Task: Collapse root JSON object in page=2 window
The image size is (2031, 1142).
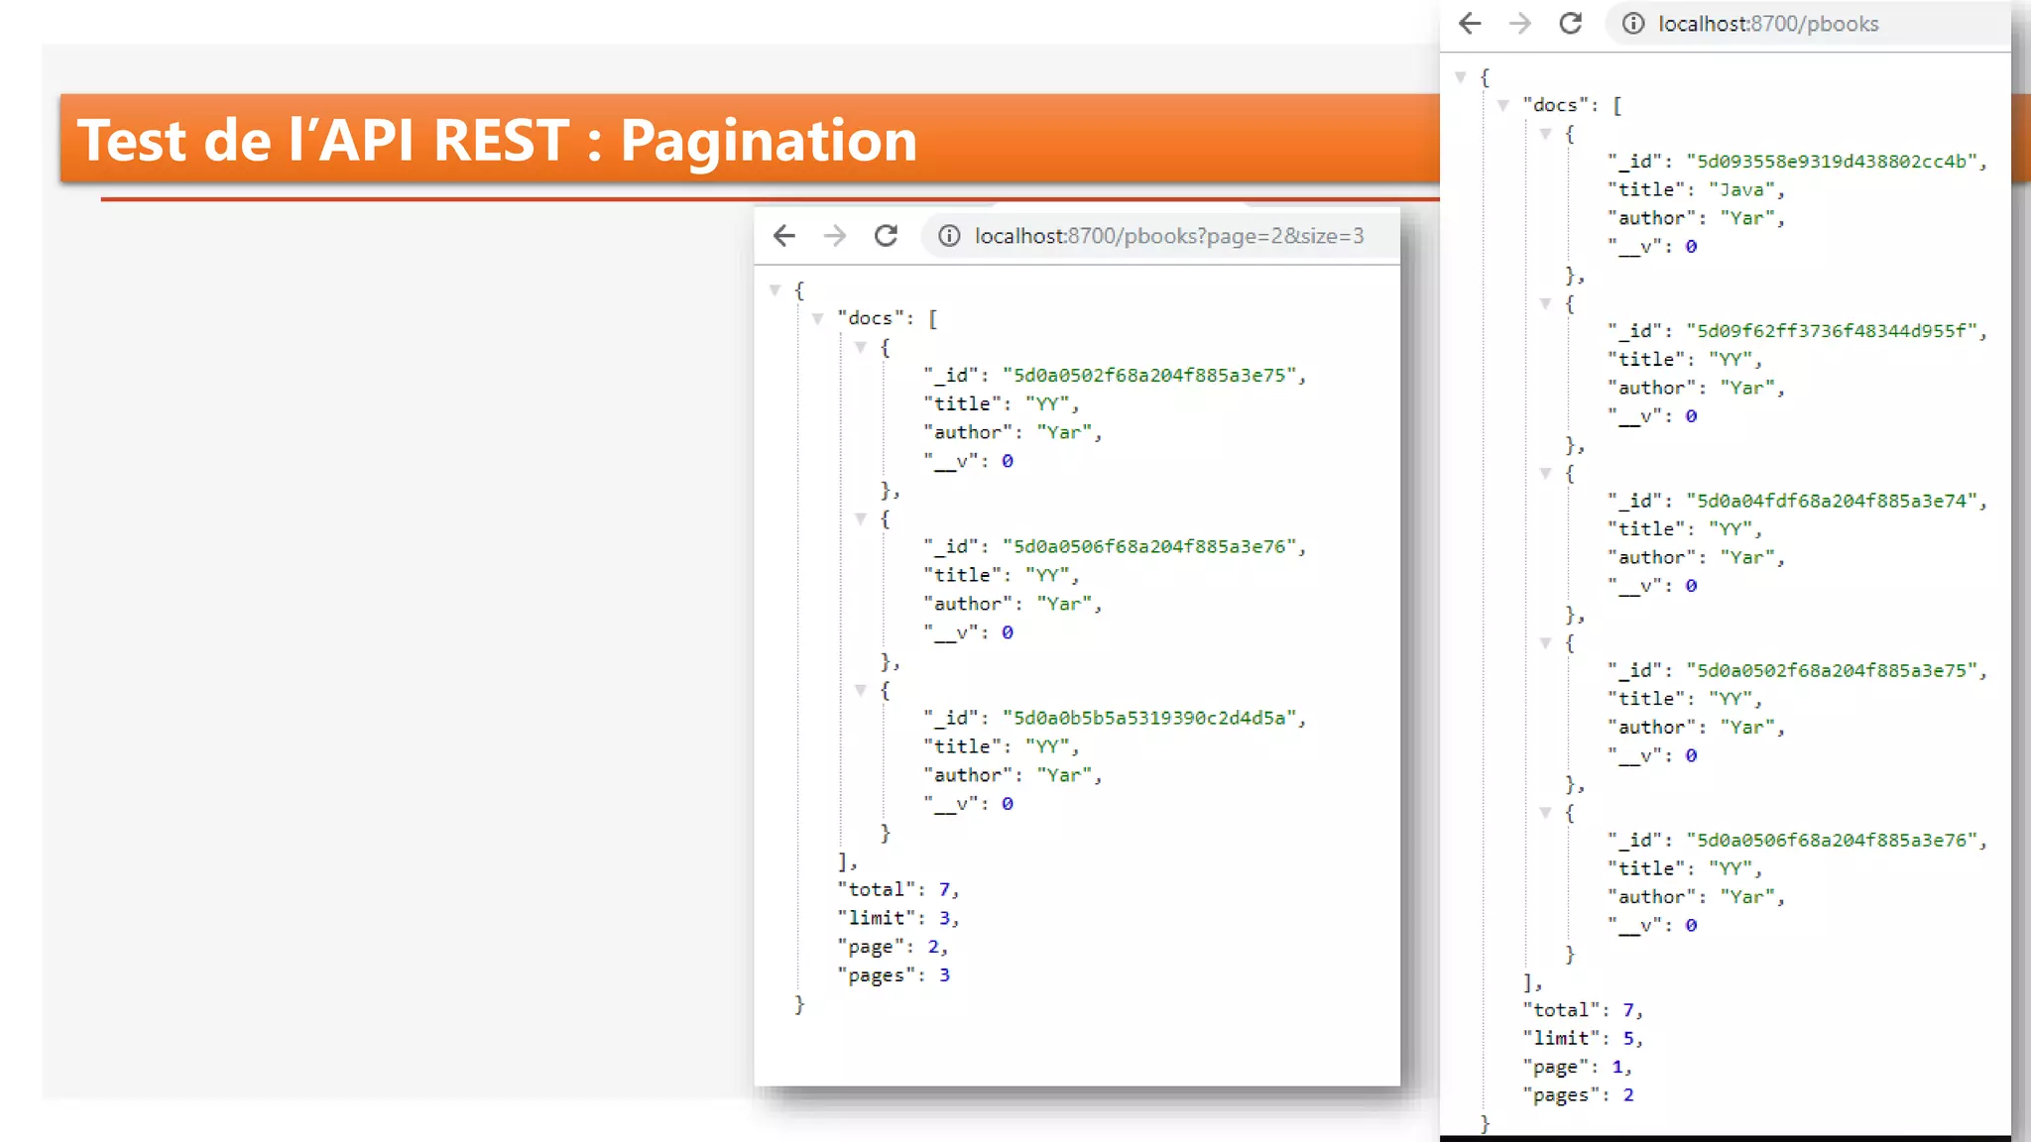Action: (x=775, y=290)
